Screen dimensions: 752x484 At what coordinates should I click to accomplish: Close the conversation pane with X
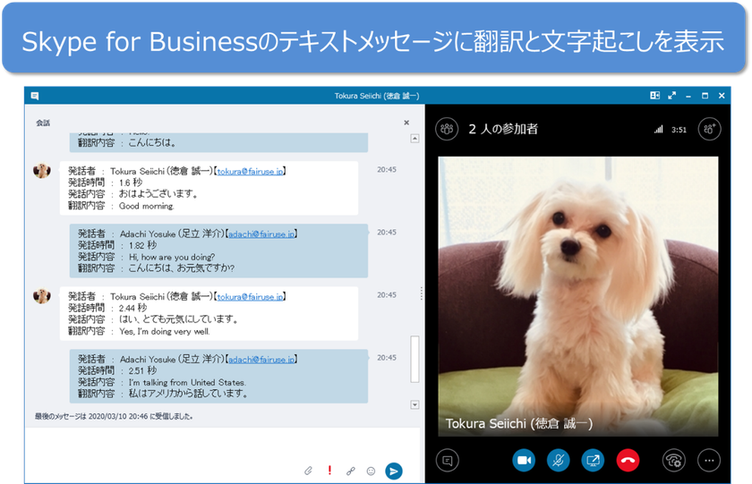(x=406, y=123)
